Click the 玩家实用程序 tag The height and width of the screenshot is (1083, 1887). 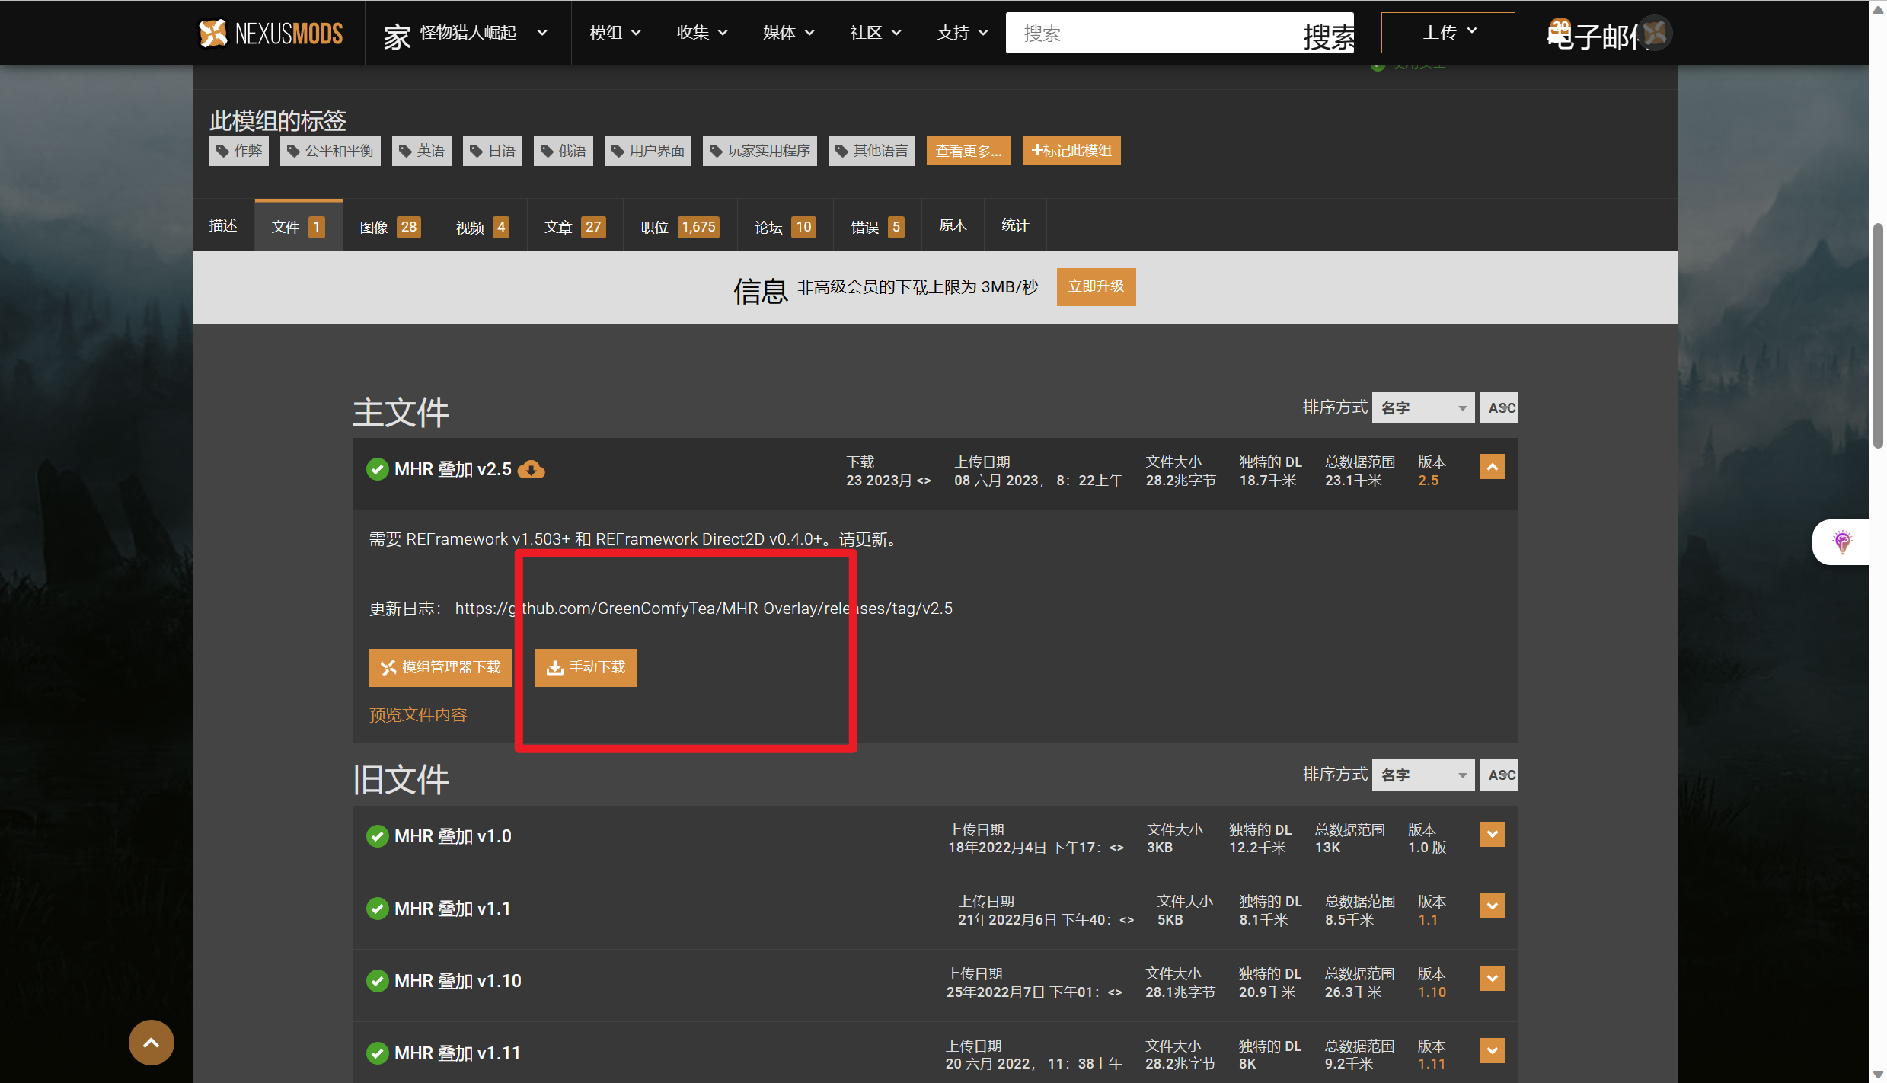tap(759, 151)
